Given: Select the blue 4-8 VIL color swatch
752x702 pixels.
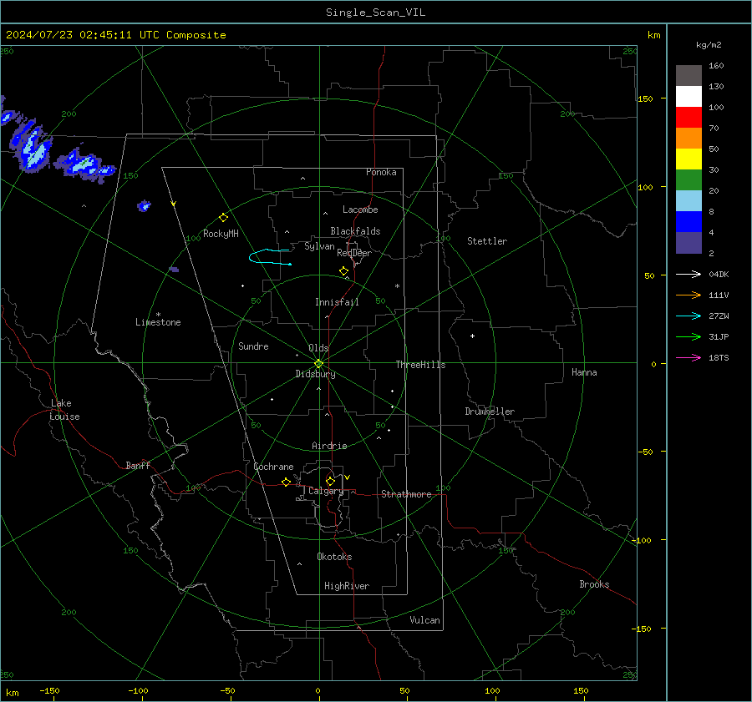Looking at the screenshot, I should 688,222.
